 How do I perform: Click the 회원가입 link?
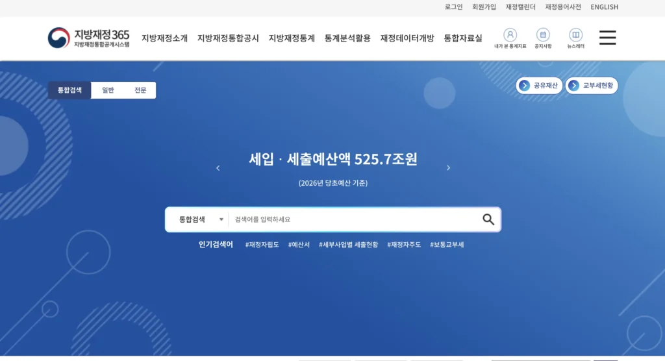coord(484,6)
